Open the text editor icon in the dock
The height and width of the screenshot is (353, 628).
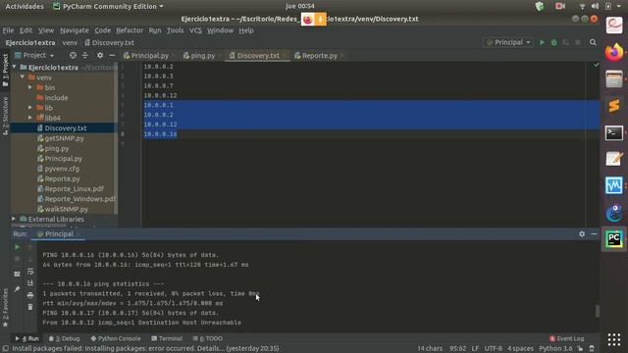click(614, 159)
